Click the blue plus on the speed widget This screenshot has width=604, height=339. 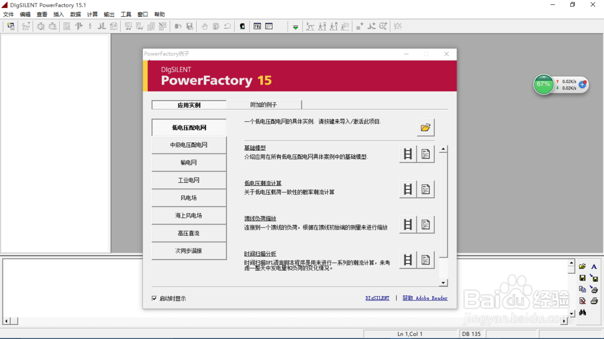pyautogui.click(x=582, y=84)
